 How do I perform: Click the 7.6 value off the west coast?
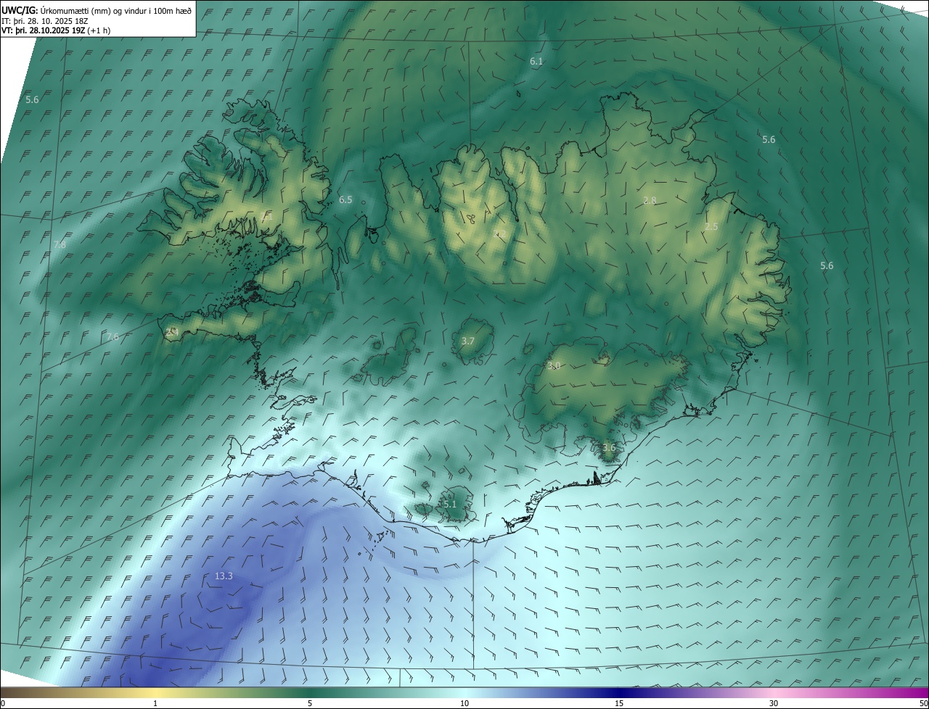coord(112,336)
